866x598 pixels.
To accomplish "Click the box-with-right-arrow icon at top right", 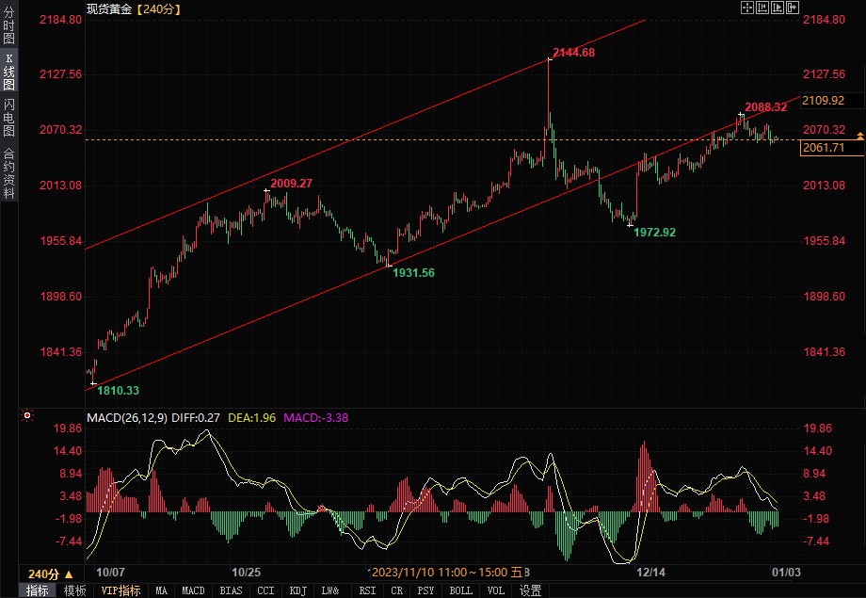I will [x=793, y=8].
